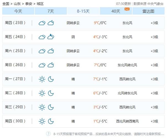Click the moon icon for 周四(30日)
This screenshot has width=167, height=138.
(51, 121)
